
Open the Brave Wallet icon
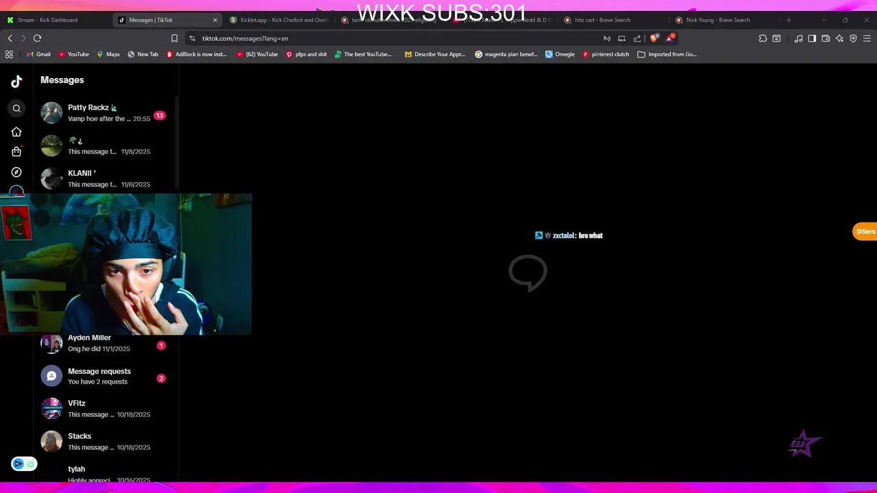[x=826, y=38]
